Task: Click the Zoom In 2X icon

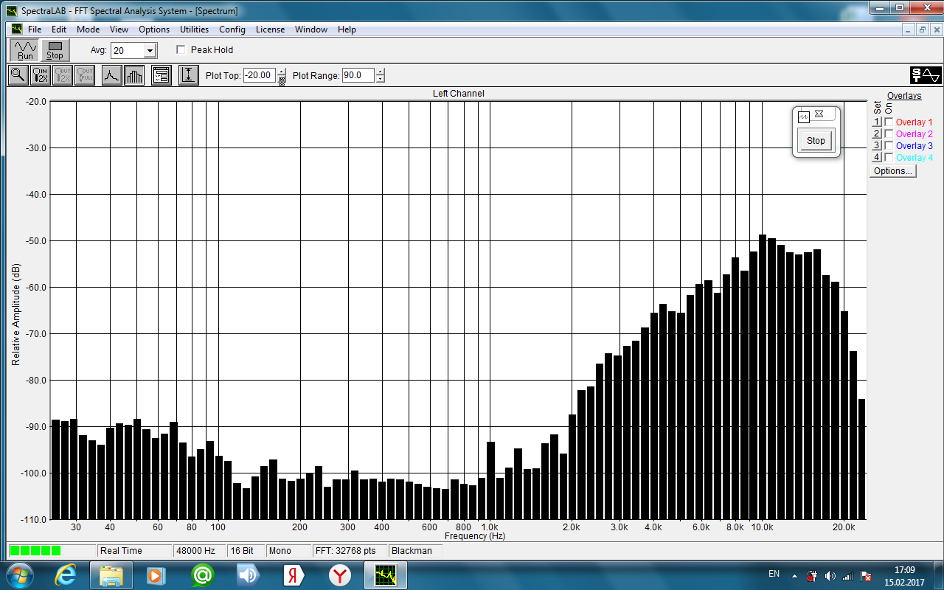Action: tap(41, 75)
